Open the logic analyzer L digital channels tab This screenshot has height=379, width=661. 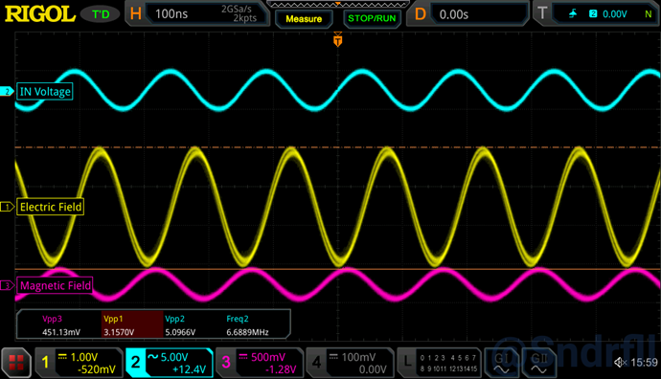(440, 363)
